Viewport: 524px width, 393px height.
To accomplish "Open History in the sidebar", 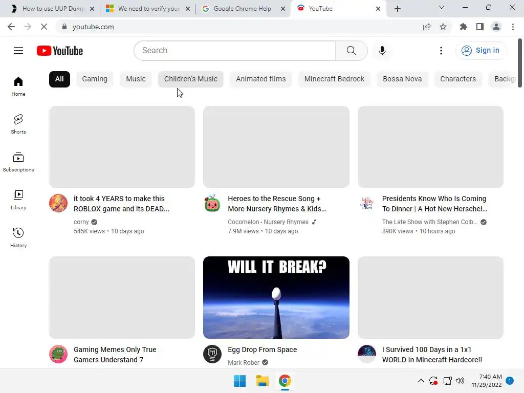I will 18,237.
